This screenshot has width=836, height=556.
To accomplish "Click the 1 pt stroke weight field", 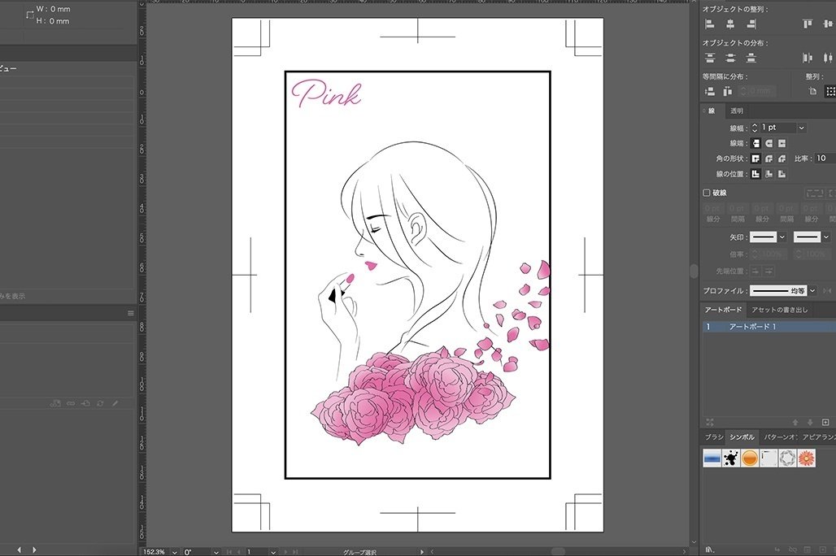I will coord(778,128).
